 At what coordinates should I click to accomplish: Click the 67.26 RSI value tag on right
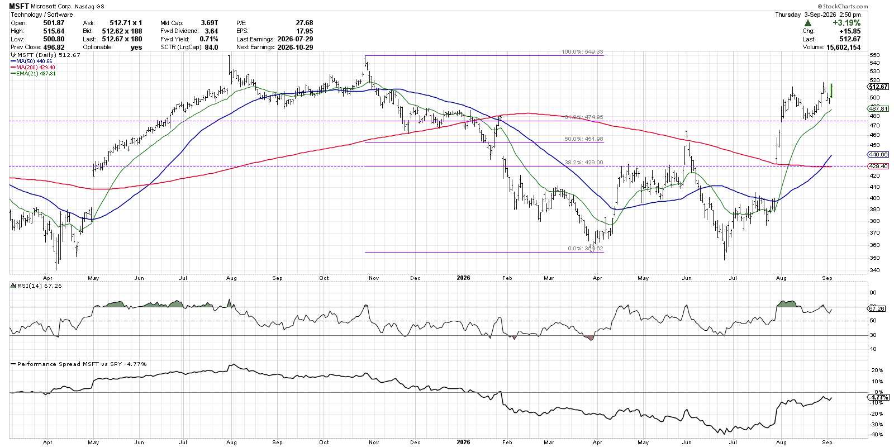tap(877, 308)
